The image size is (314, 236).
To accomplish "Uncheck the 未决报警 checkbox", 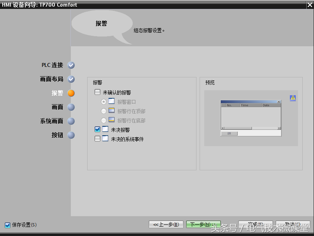I will [x=97, y=129].
